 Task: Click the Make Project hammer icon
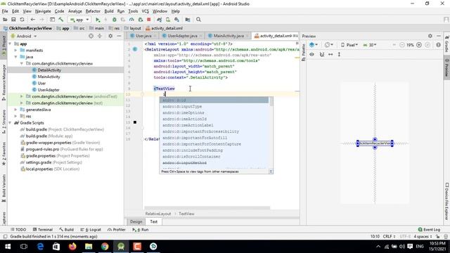tap(61, 20)
